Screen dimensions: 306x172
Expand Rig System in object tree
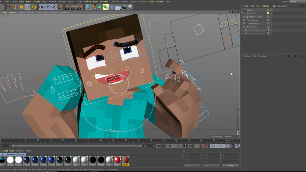244,20
